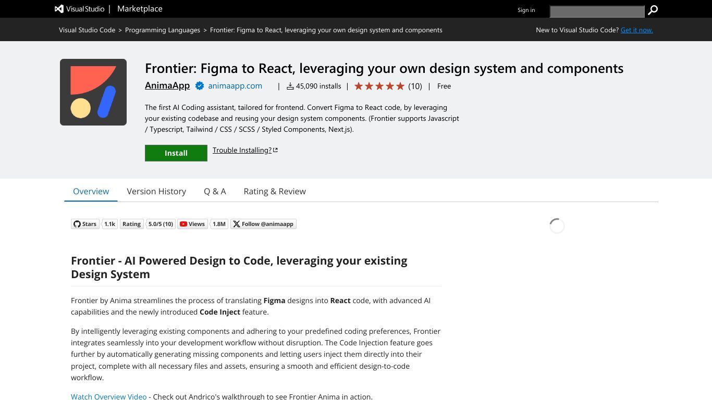Click the 1.8M views count badge

pyautogui.click(x=219, y=224)
